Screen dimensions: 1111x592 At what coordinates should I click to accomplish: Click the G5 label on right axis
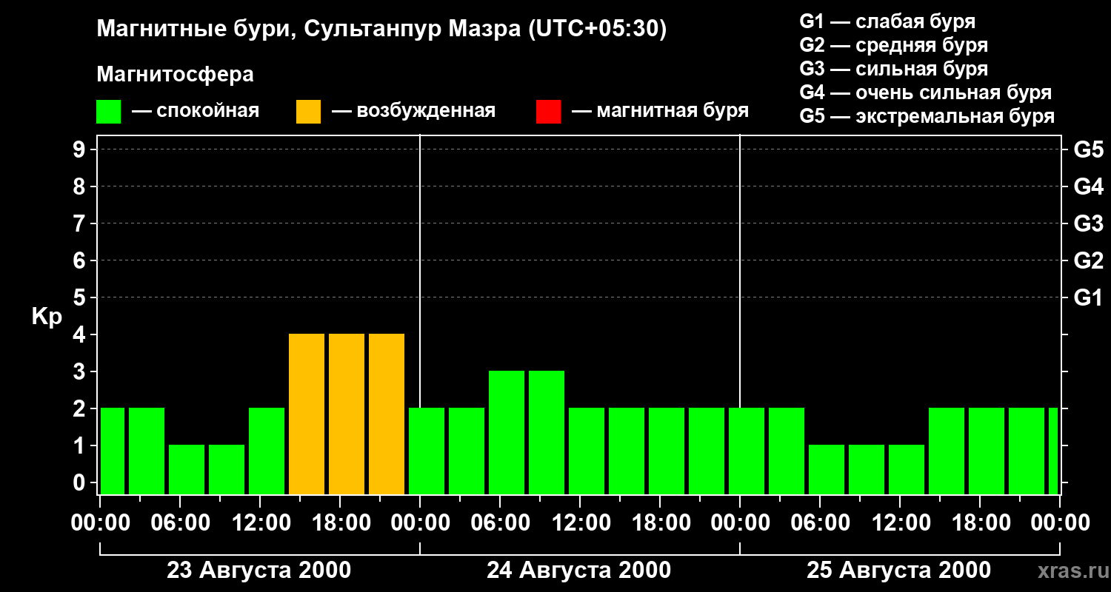click(1088, 149)
